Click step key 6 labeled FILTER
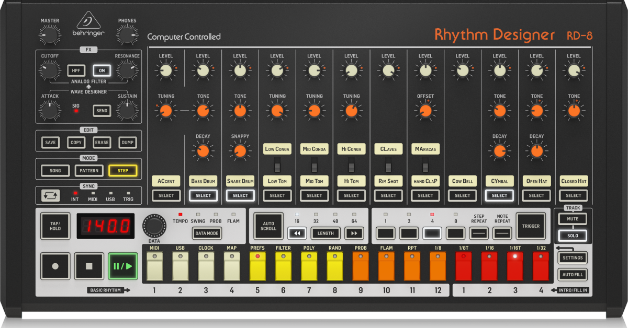Screen dimensions: 628x328 (283, 266)
